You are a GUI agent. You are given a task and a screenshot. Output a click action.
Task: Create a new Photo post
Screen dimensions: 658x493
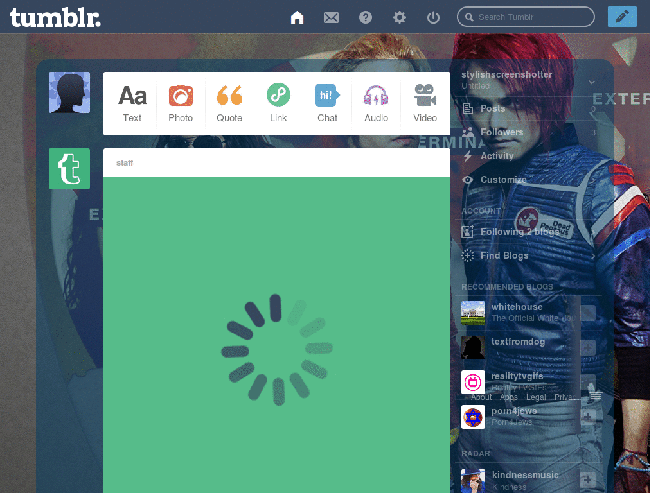[181, 103]
